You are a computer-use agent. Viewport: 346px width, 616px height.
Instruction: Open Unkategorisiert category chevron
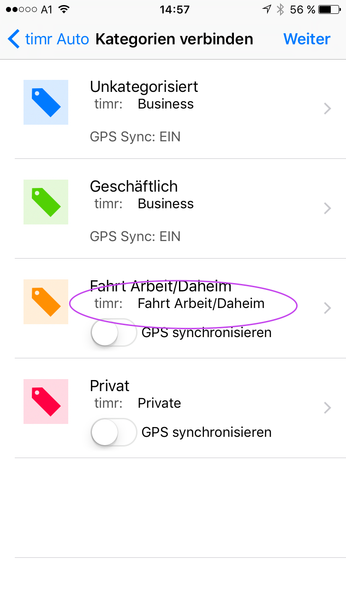pyautogui.click(x=327, y=109)
